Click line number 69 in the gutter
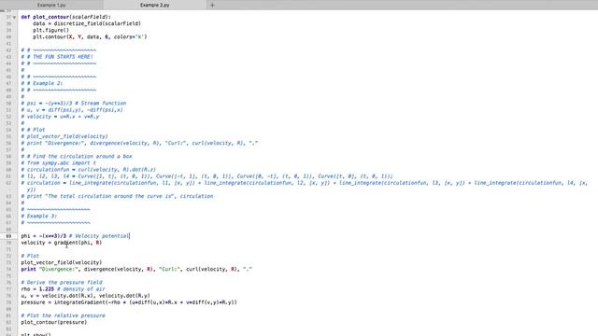Viewport: 598px width, 336px height. coord(8,236)
